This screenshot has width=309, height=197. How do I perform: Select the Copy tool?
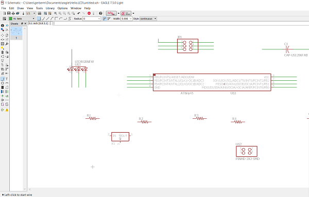pyautogui.click(x=7, y=35)
